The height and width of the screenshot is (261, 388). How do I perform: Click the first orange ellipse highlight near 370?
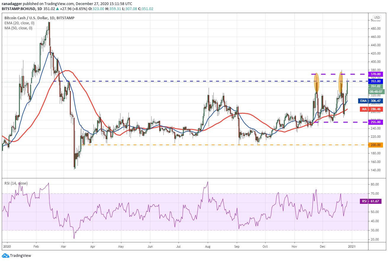click(316, 82)
